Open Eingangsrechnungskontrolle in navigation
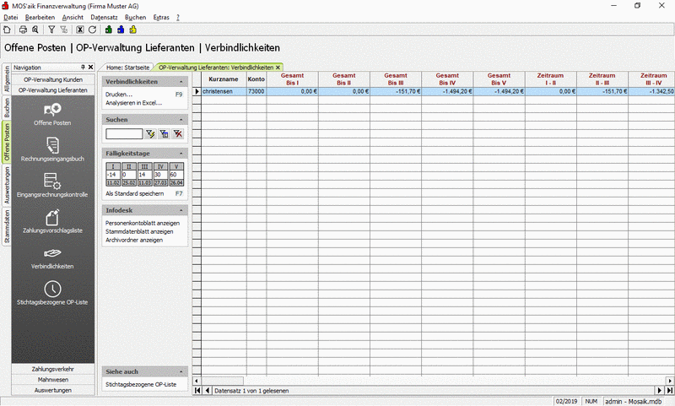This screenshot has height=406, width=675. point(52,186)
